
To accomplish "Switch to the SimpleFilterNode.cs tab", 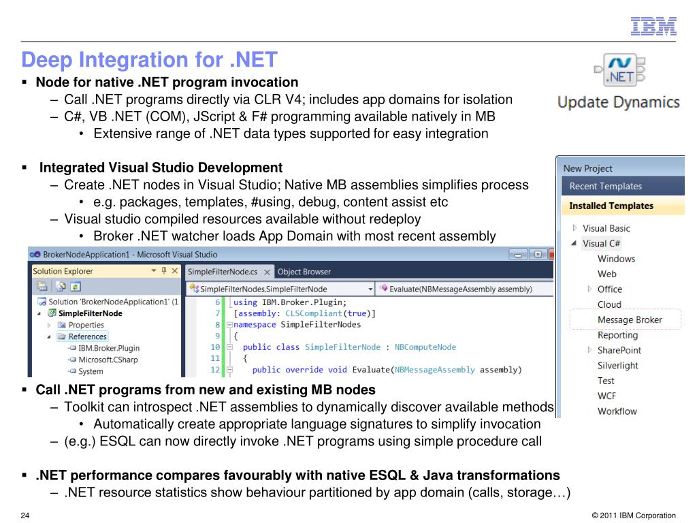I will [x=223, y=272].
